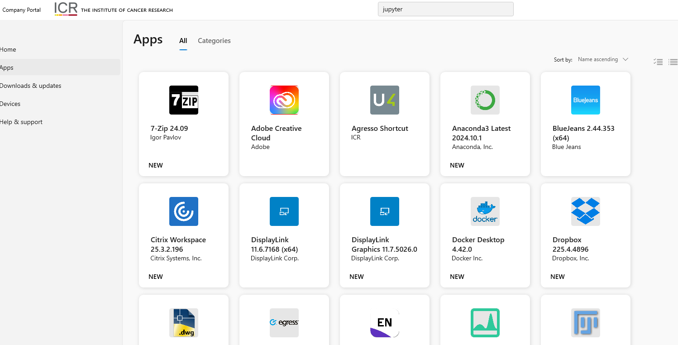678x345 pixels.
Task: Click the Fiji ImageJ app icon
Action: click(x=586, y=323)
